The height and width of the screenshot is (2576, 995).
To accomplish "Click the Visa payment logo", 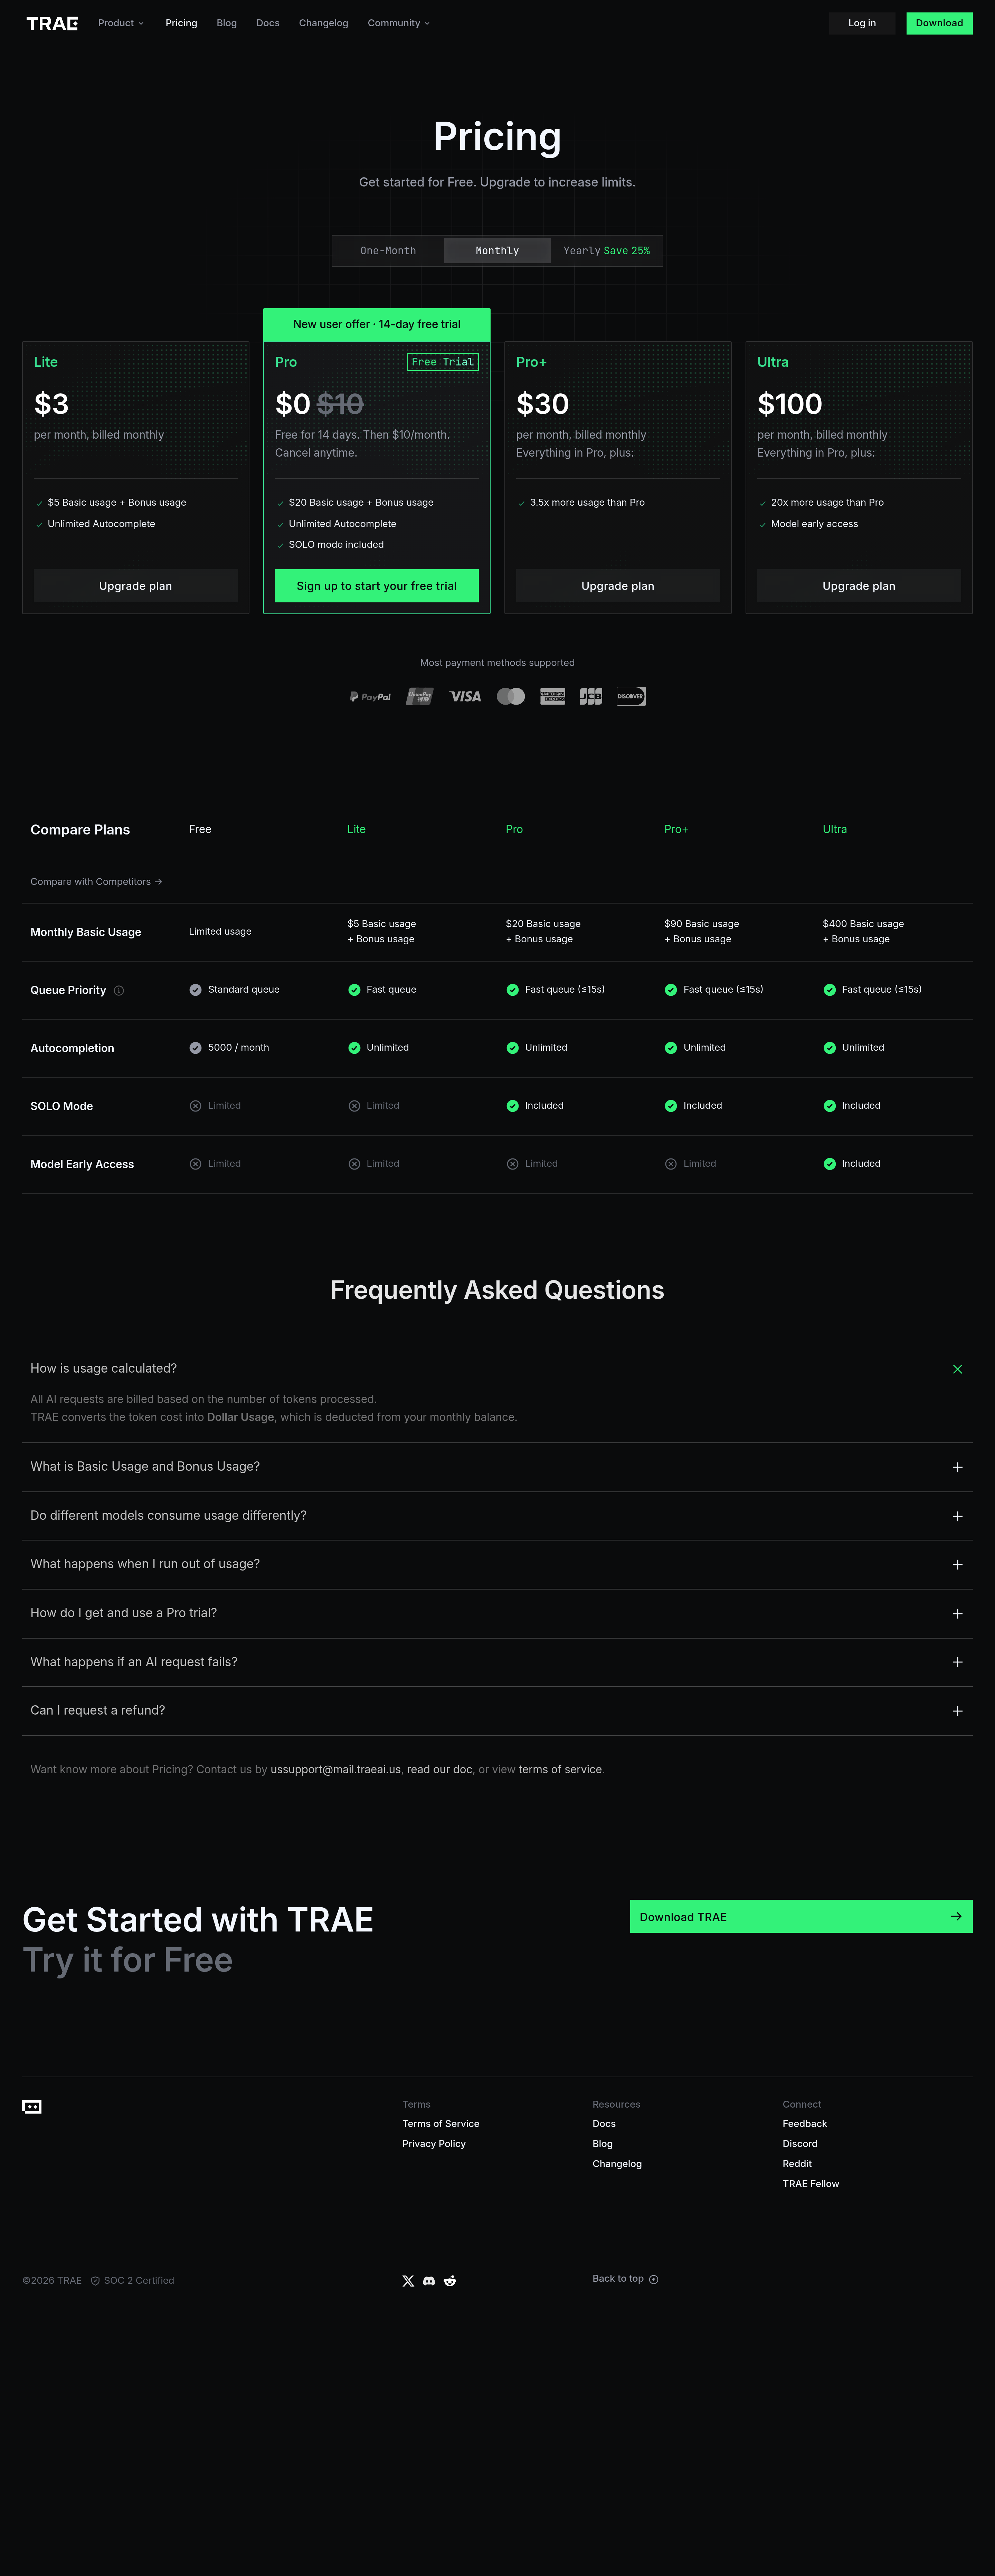I will click(x=465, y=697).
